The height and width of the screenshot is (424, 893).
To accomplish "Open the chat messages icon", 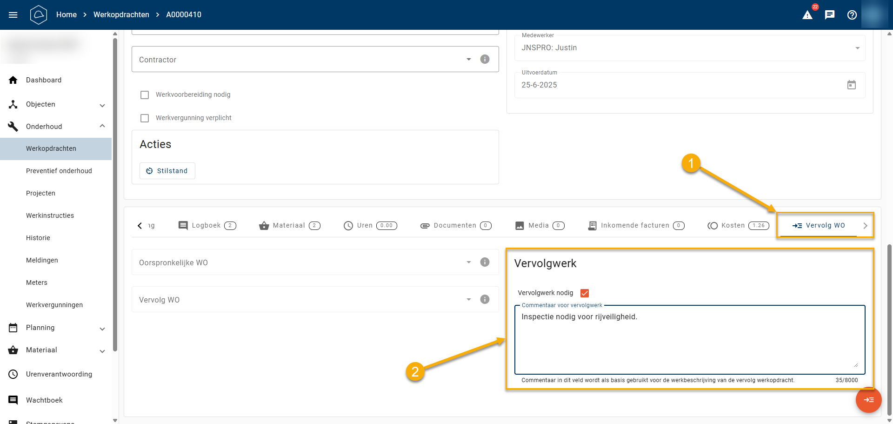I will 830,15.
